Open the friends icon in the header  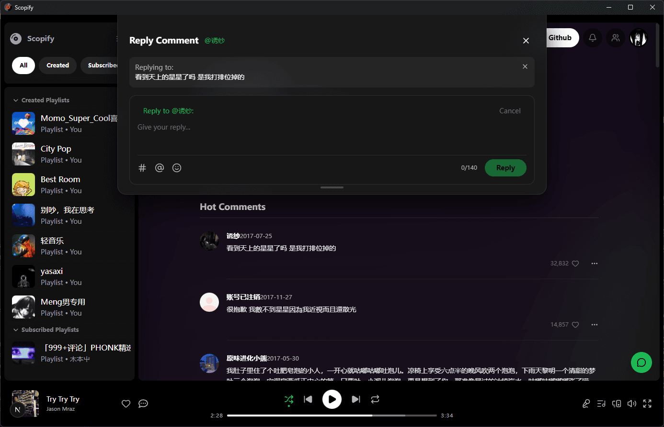coord(616,38)
